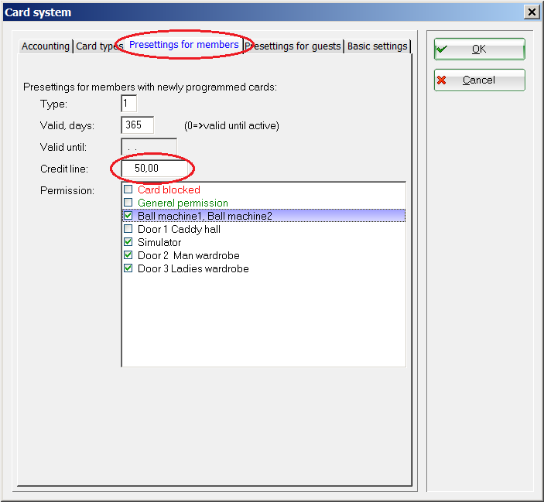544x502 pixels.
Task: Uncheck Door 2 Man wardrobe permission
Action: [128, 255]
